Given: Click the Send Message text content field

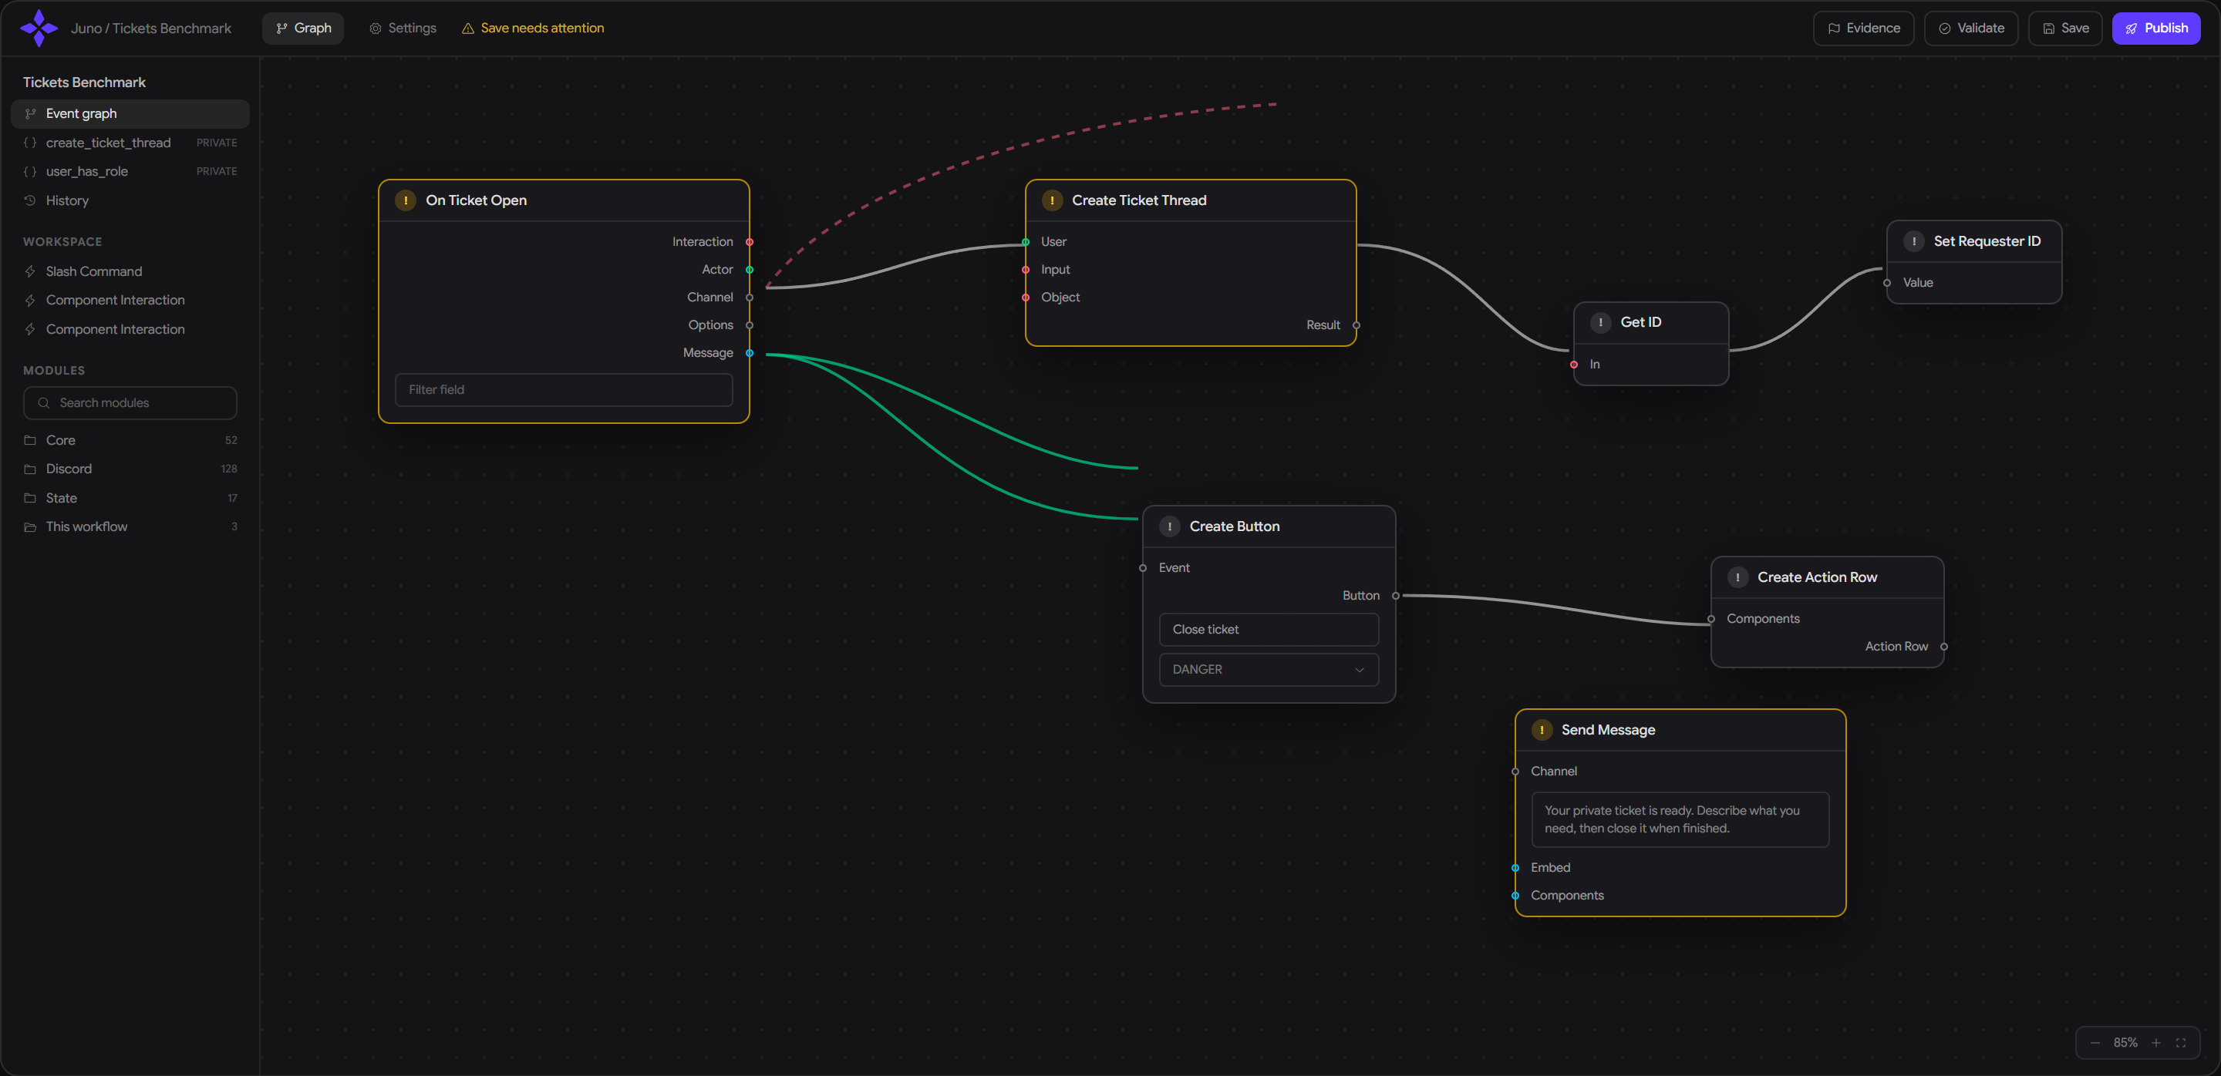Looking at the screenshot, I should tap(1680, 819).
